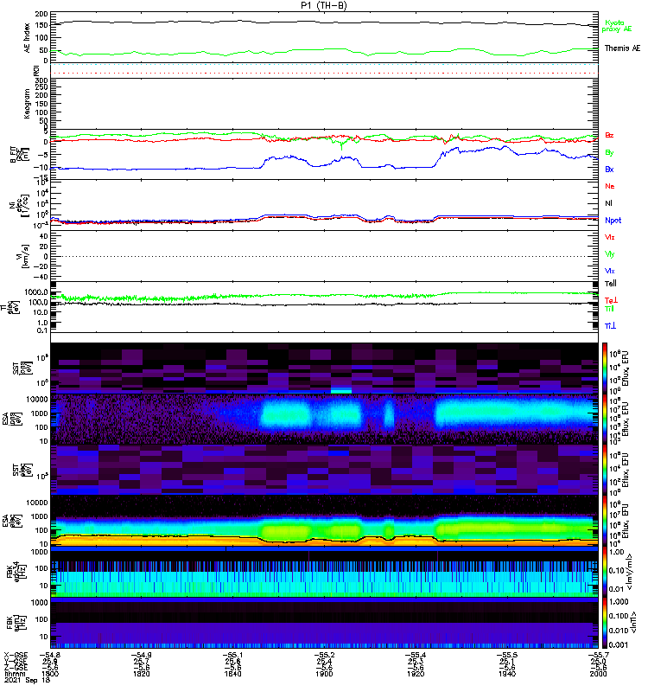
Task: Click the green By legend label
Action: pyautogui.click(x=609, y=153)
